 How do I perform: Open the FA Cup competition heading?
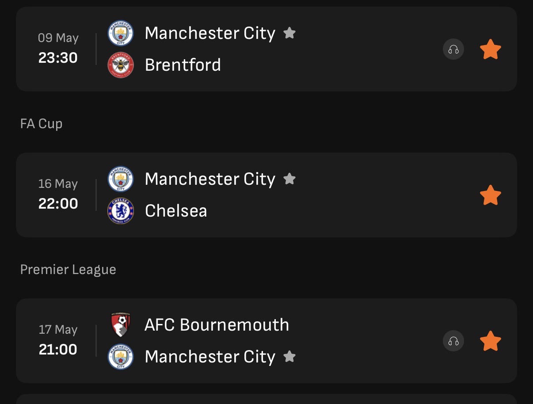[x=42, y=123]
